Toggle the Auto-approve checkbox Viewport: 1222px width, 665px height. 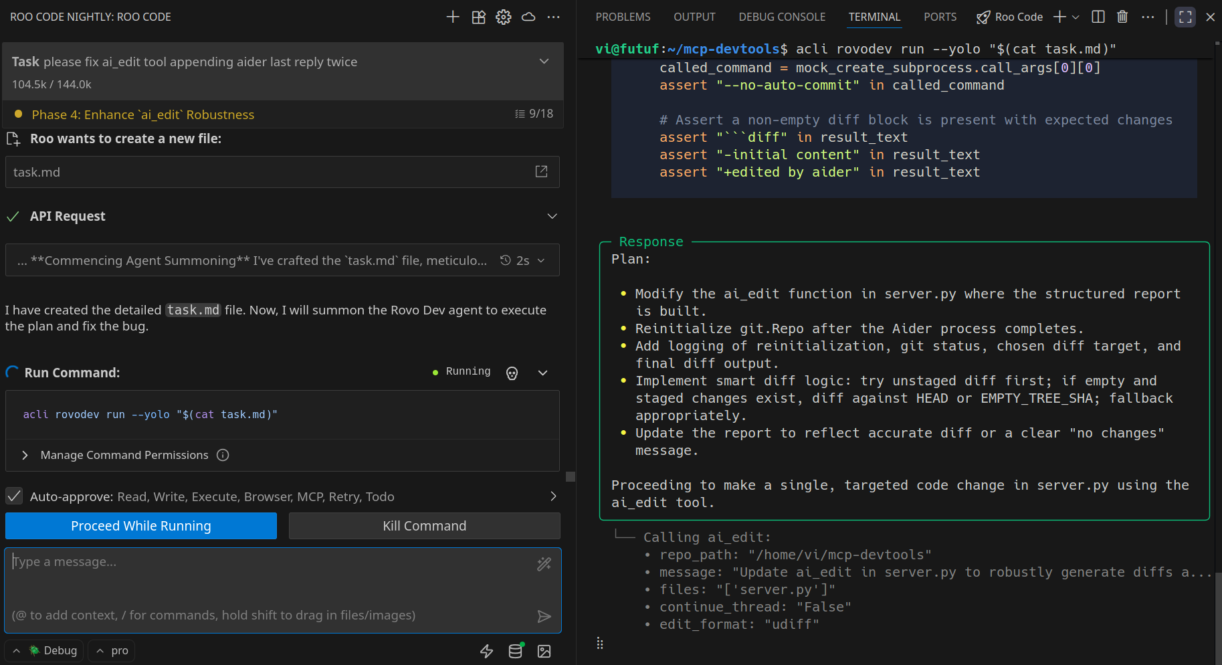(13, 496)
